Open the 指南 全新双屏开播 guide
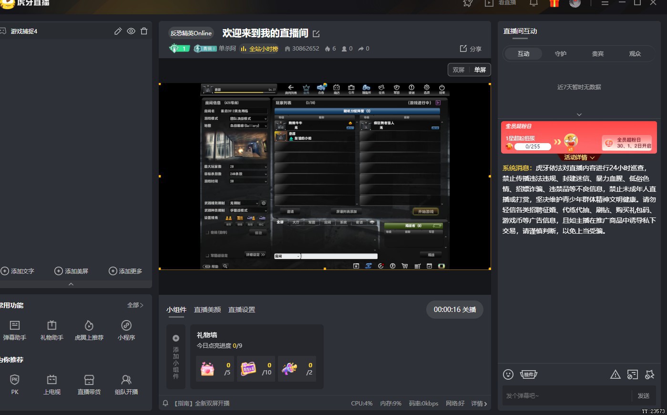 click(x=201, y=404)
